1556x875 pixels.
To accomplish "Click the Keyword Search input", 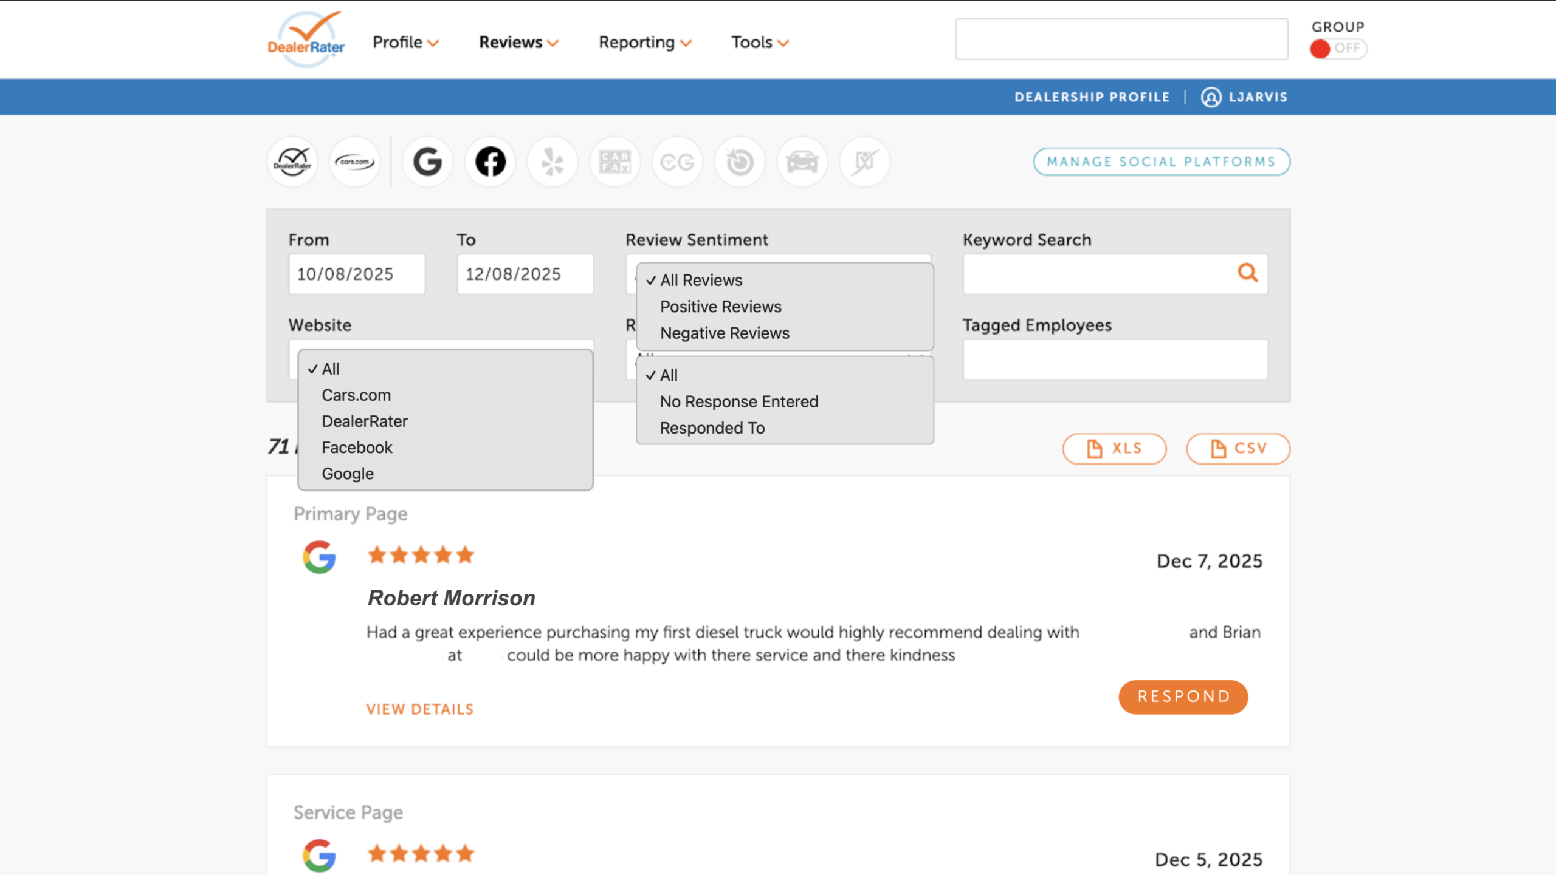I will [1115, 274].
